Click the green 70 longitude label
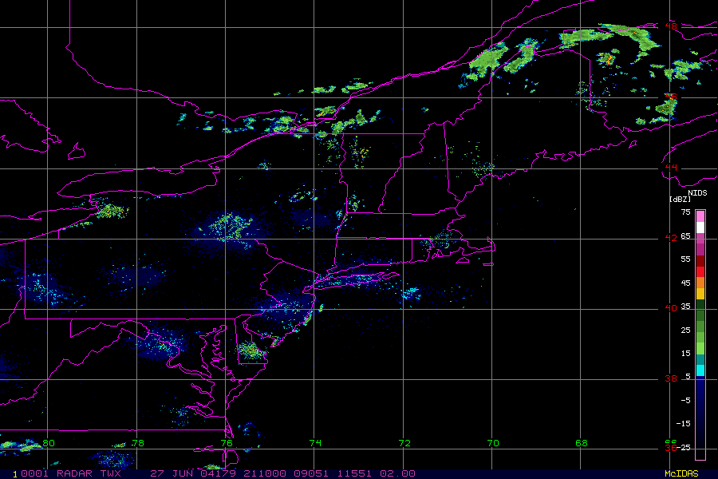Viewport: 718px width, 479px height. pyautogui.click(x=493, y=443)
